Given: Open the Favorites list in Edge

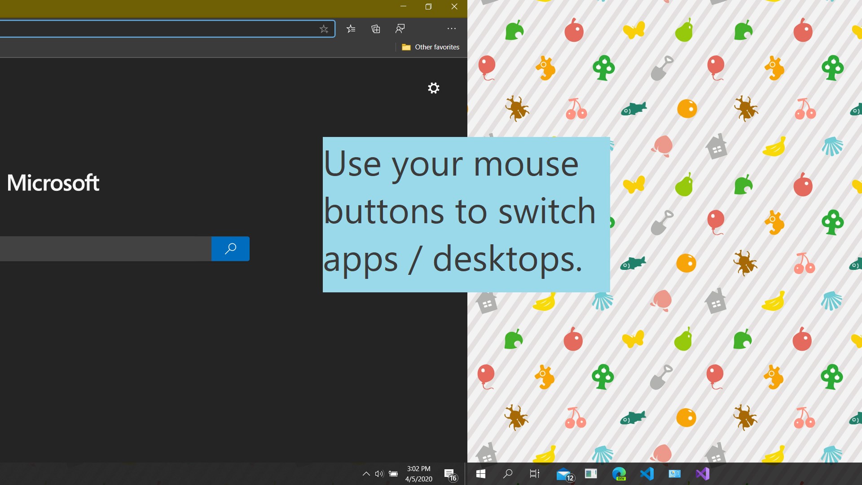Looking at the screenshot, I should (x=352, y=28).
